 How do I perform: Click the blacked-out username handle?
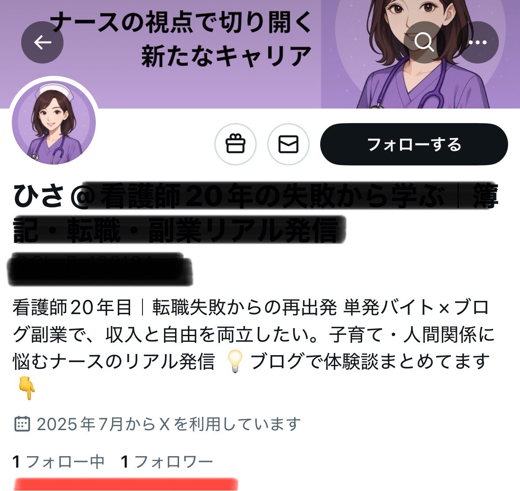point(100,269)
